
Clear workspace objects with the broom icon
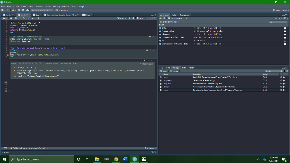pos(187,18)
